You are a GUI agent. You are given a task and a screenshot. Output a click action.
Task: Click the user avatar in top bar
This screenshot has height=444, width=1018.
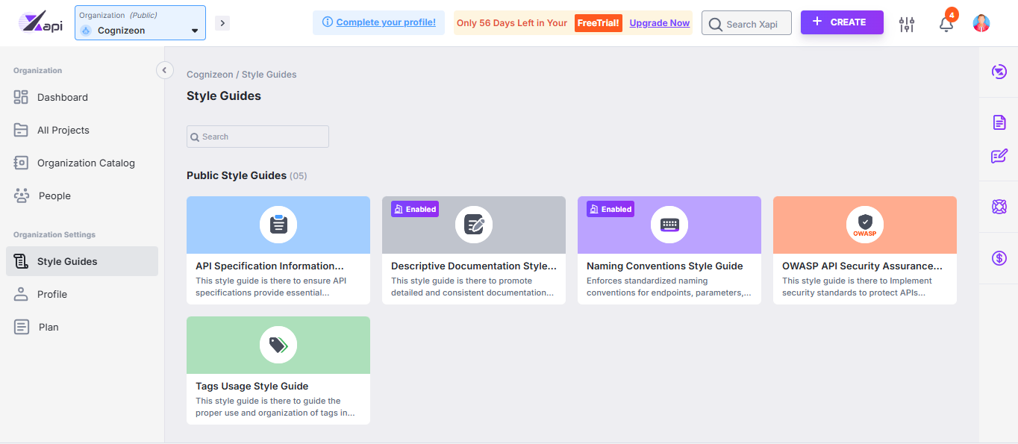(981, 23)
